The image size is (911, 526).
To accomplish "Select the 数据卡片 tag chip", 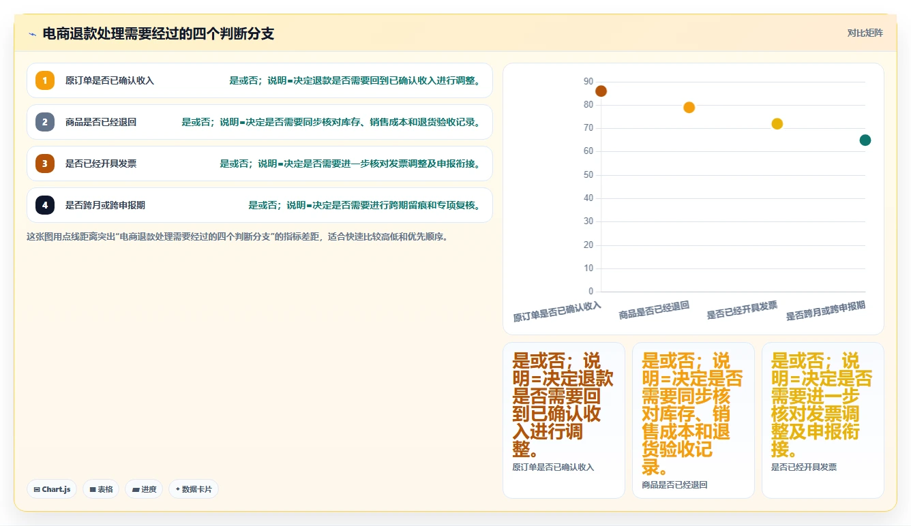I will pos(194,489).
